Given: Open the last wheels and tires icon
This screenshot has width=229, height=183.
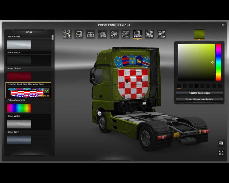Looking at the screenshot, I should 161,34.
